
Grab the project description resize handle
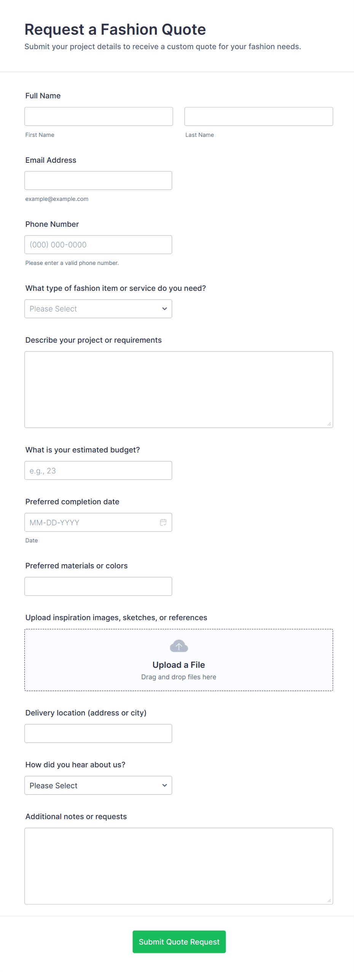(x=329, y=424)
